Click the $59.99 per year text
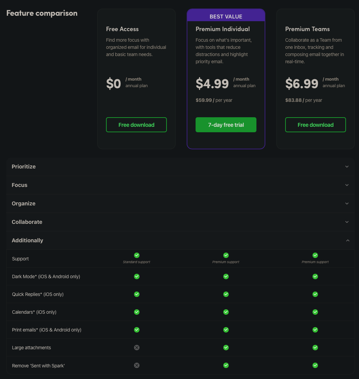 coord(214,100)
